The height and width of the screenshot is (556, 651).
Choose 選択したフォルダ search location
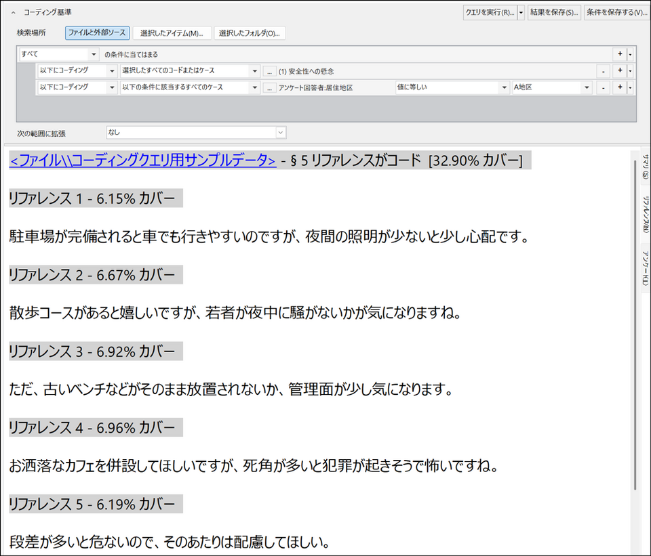tap(249, 33)
